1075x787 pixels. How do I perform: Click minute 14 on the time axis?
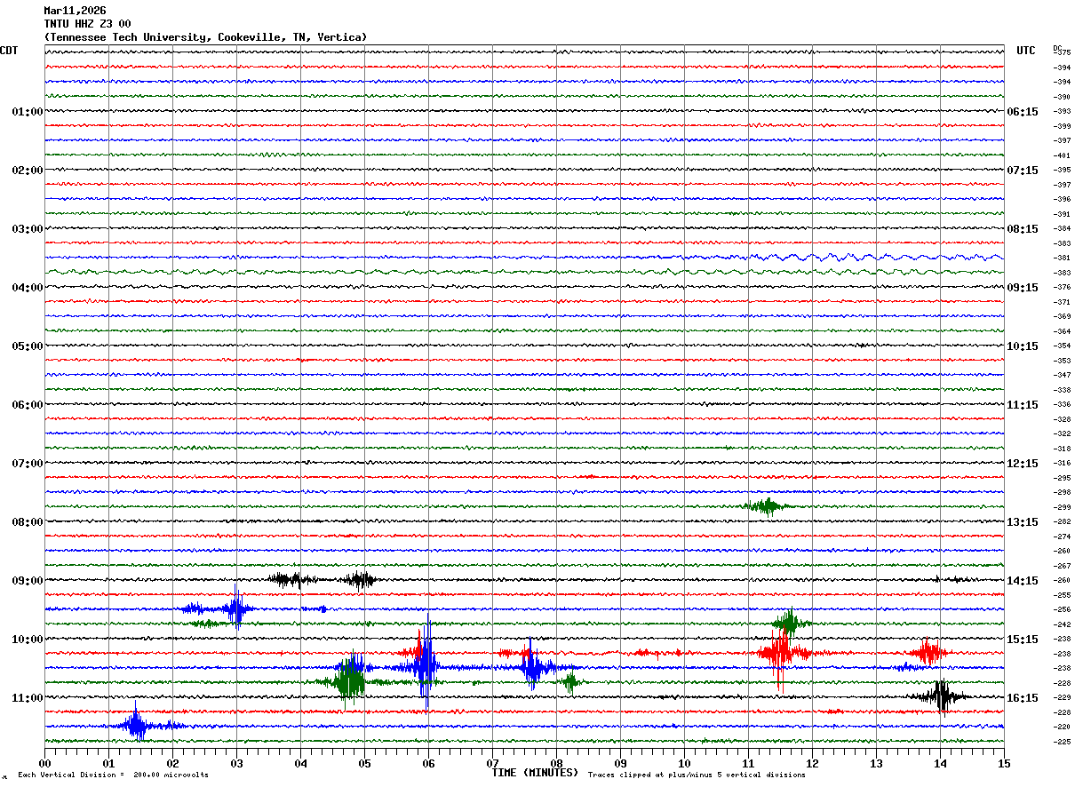[x=940, y=763]
